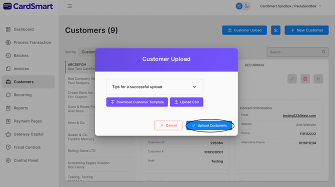Select the RECURRING tab

coord(254,65)
